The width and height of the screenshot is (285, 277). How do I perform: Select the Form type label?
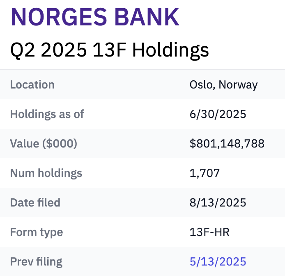click(37, 232)
